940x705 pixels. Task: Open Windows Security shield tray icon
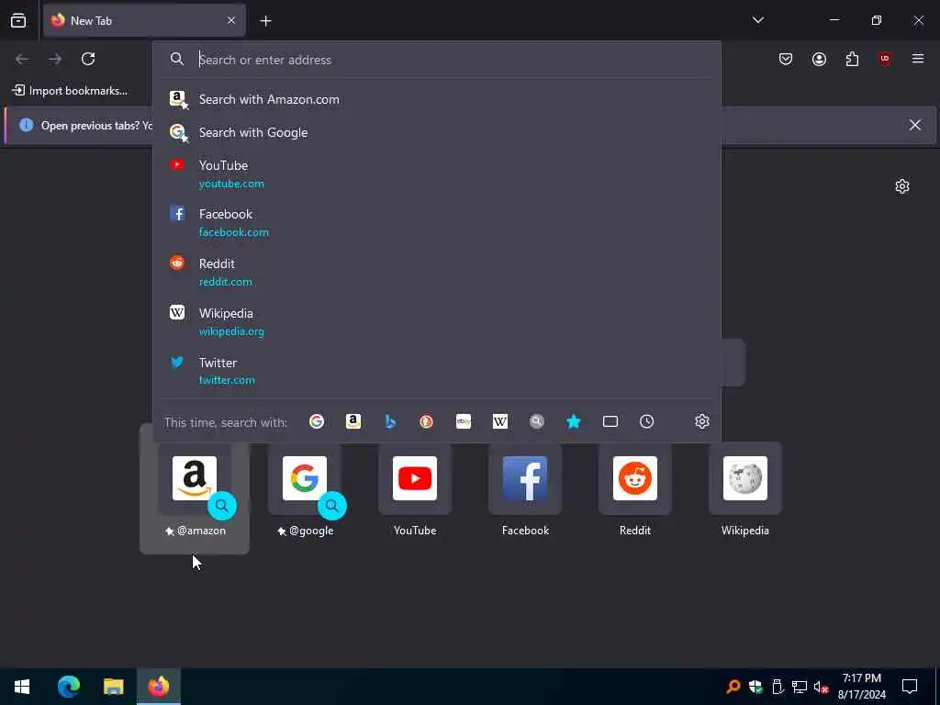755,687
